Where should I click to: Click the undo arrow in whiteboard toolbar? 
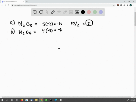(35, 12)
